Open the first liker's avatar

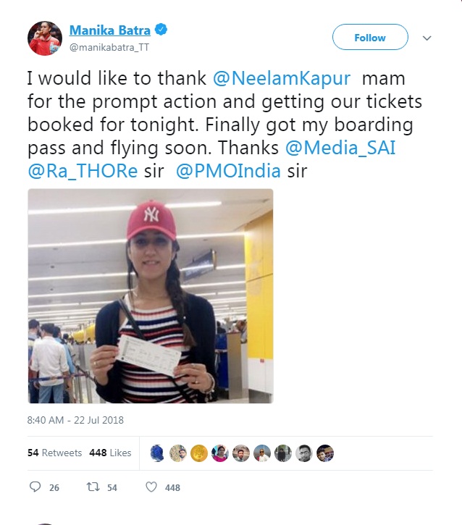(157, 453)
